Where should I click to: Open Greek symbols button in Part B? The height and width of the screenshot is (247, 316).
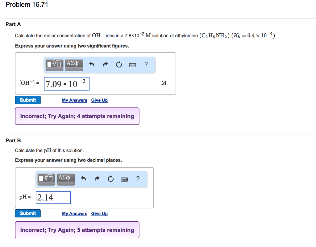(x=66, y=179)
